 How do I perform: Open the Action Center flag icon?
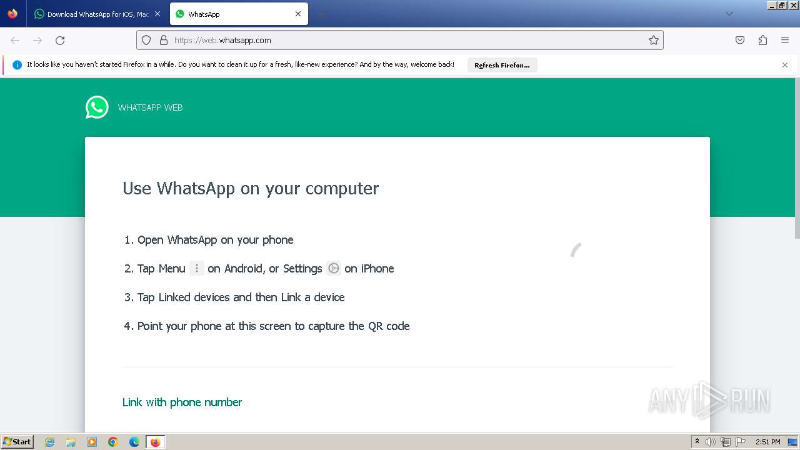point(741,442)
